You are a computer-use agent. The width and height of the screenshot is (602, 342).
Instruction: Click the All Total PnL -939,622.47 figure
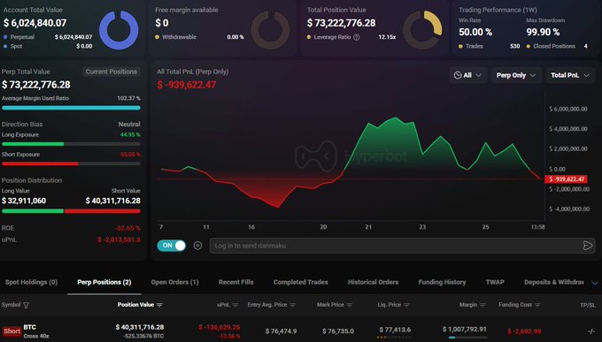(x=187, y=85)
